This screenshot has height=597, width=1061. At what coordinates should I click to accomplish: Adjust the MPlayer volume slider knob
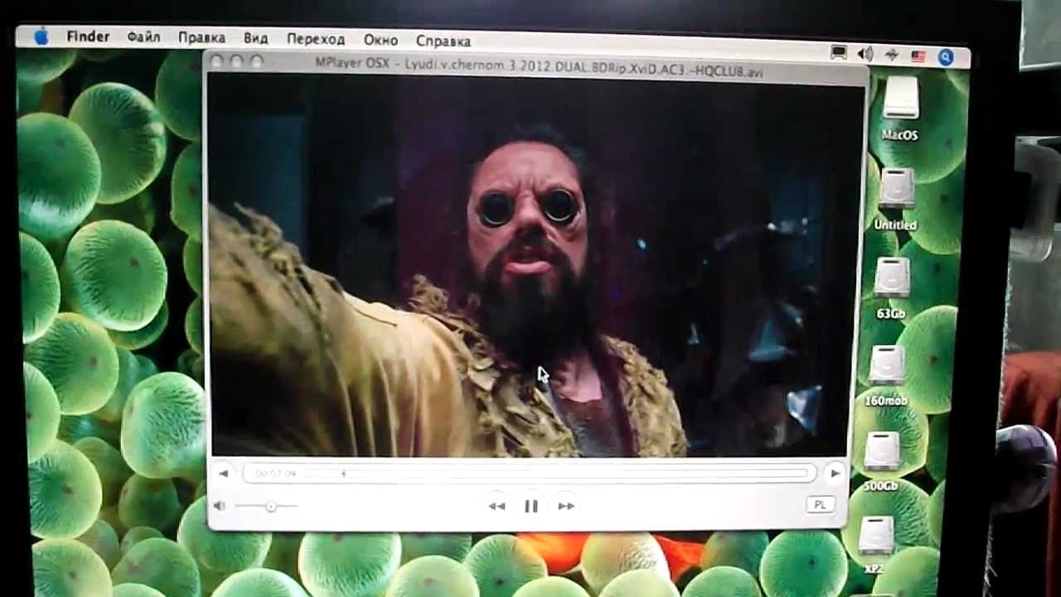(x=270, y=506)
